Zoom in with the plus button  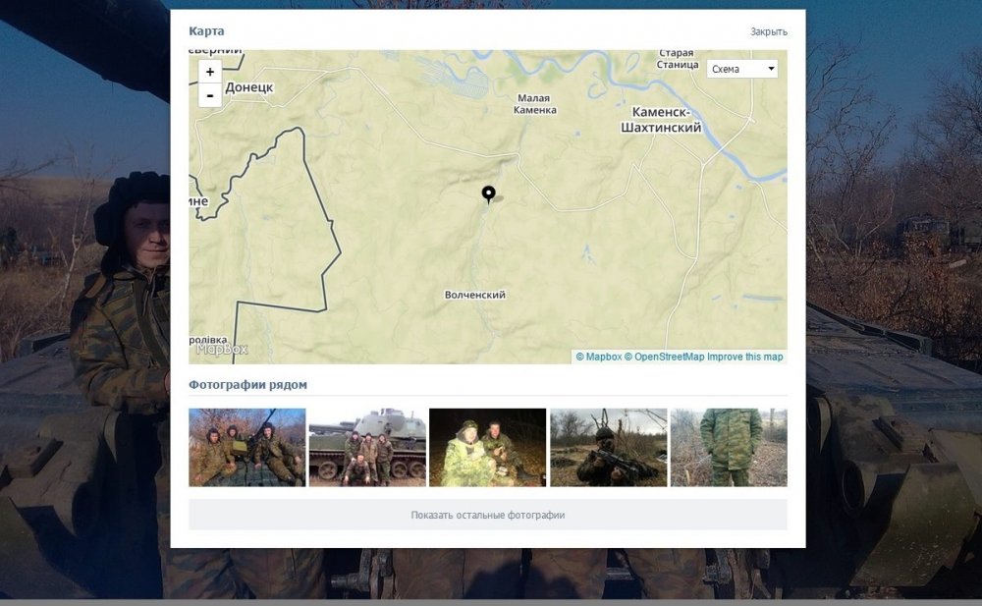(210, 72)
